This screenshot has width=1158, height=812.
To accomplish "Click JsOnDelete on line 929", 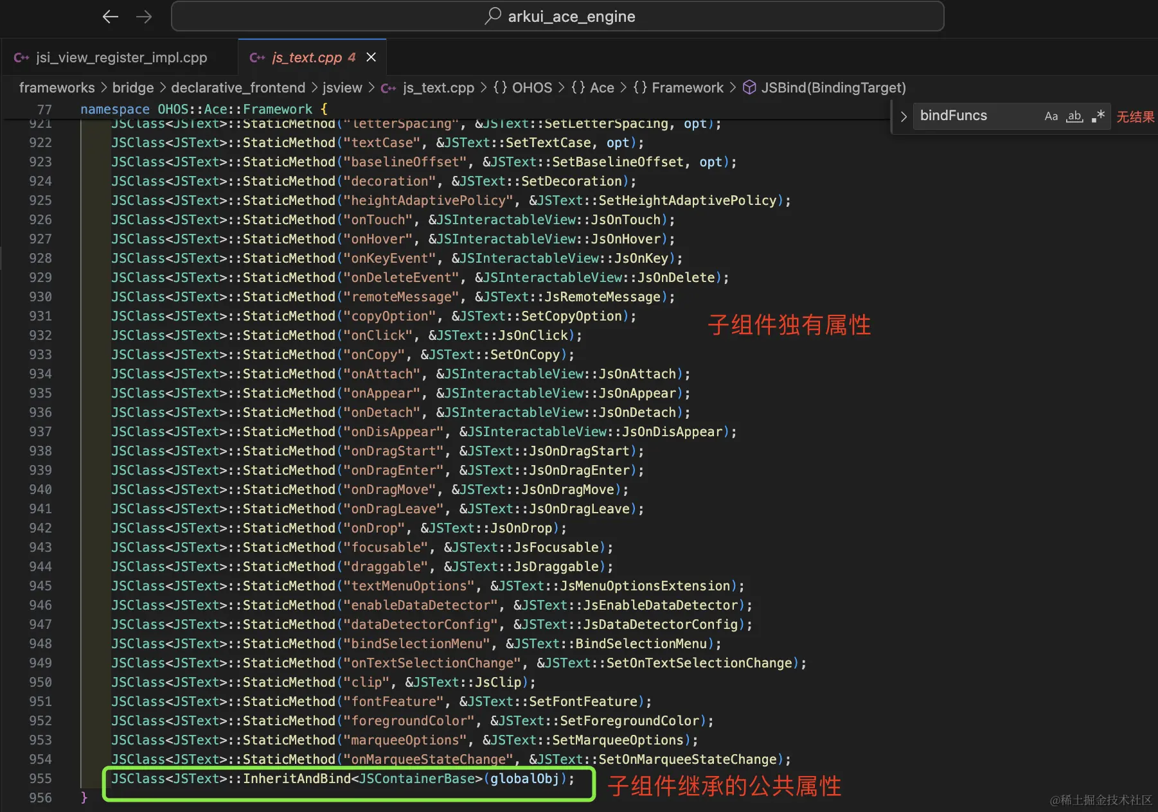I will coord(675,278).
